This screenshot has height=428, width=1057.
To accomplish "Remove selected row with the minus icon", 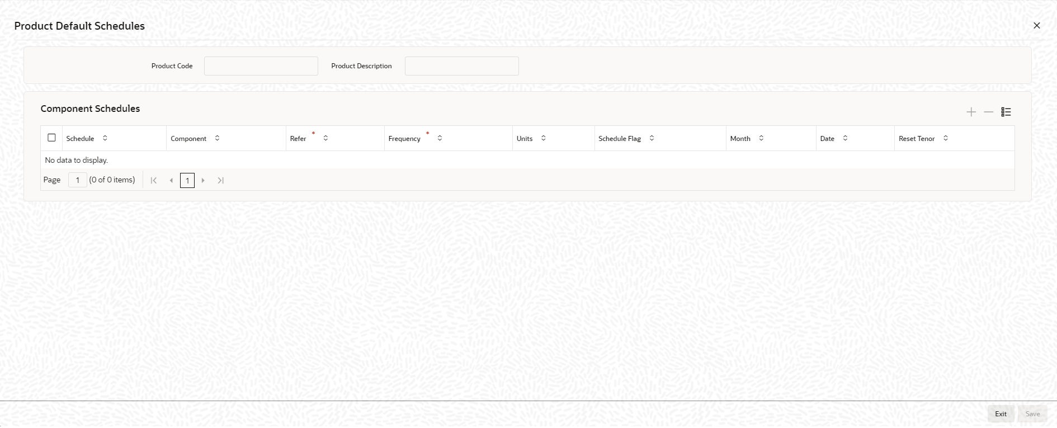I will click(989, 112).
